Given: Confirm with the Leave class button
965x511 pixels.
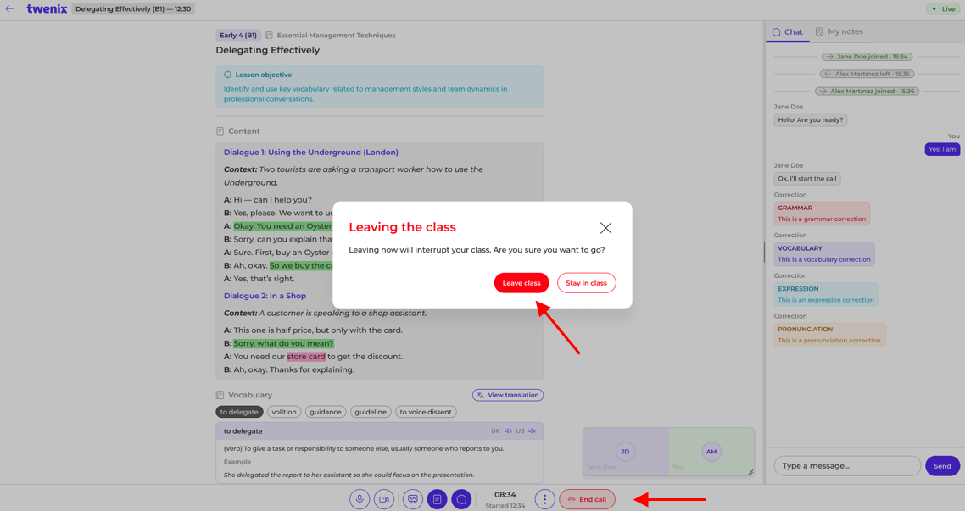Looking at the screenshot, I should pyautogui.click(x=522, y=283).
